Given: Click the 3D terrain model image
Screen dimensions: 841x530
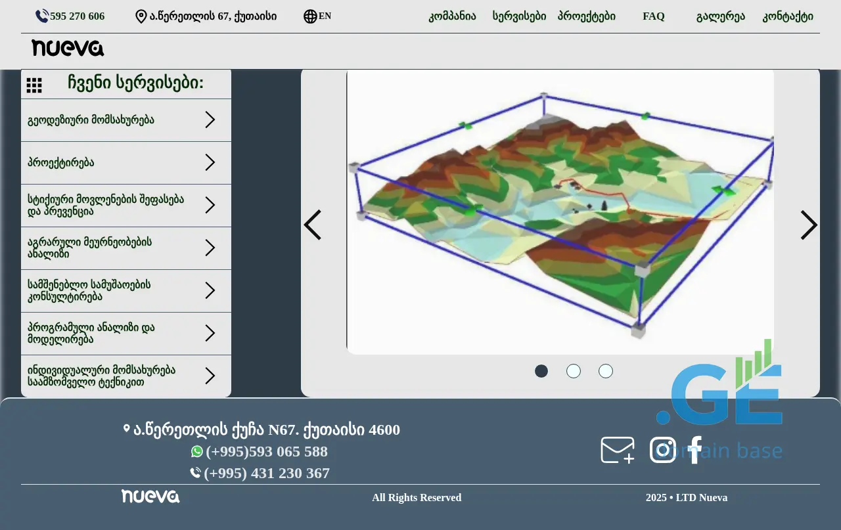Looking at the screenshot, I should tap(560, 211).
